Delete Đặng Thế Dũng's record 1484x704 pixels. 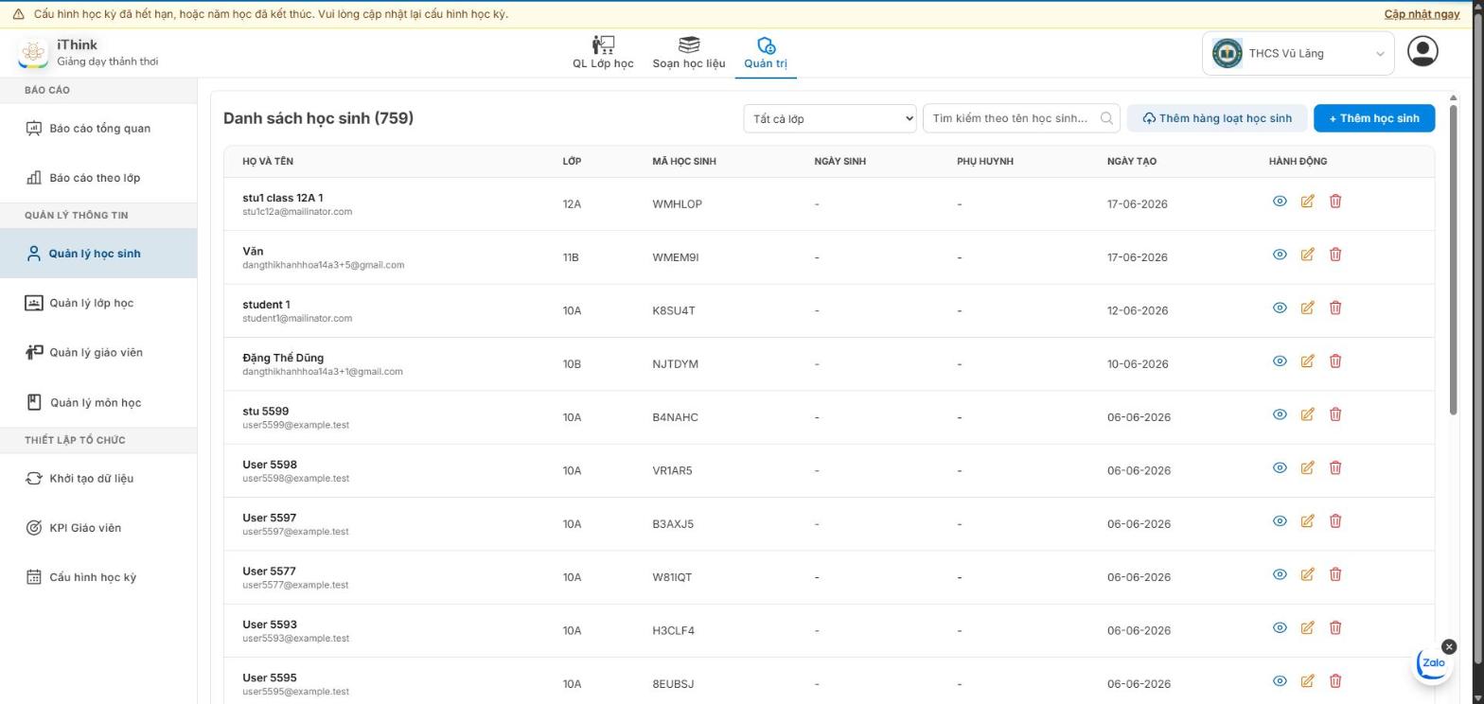[1335, 361]
